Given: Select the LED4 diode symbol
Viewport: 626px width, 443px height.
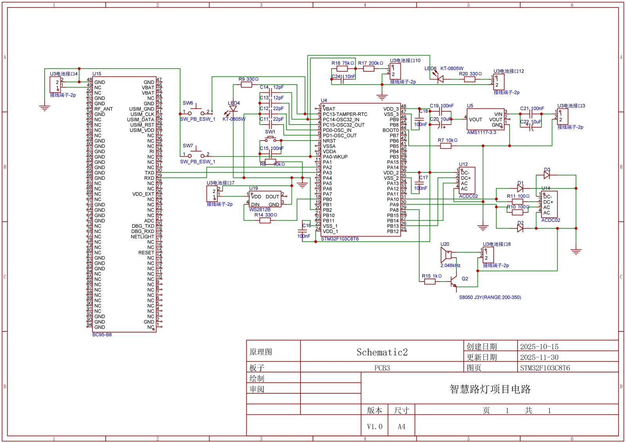Looking at the screenshot, I should point(233,109).
